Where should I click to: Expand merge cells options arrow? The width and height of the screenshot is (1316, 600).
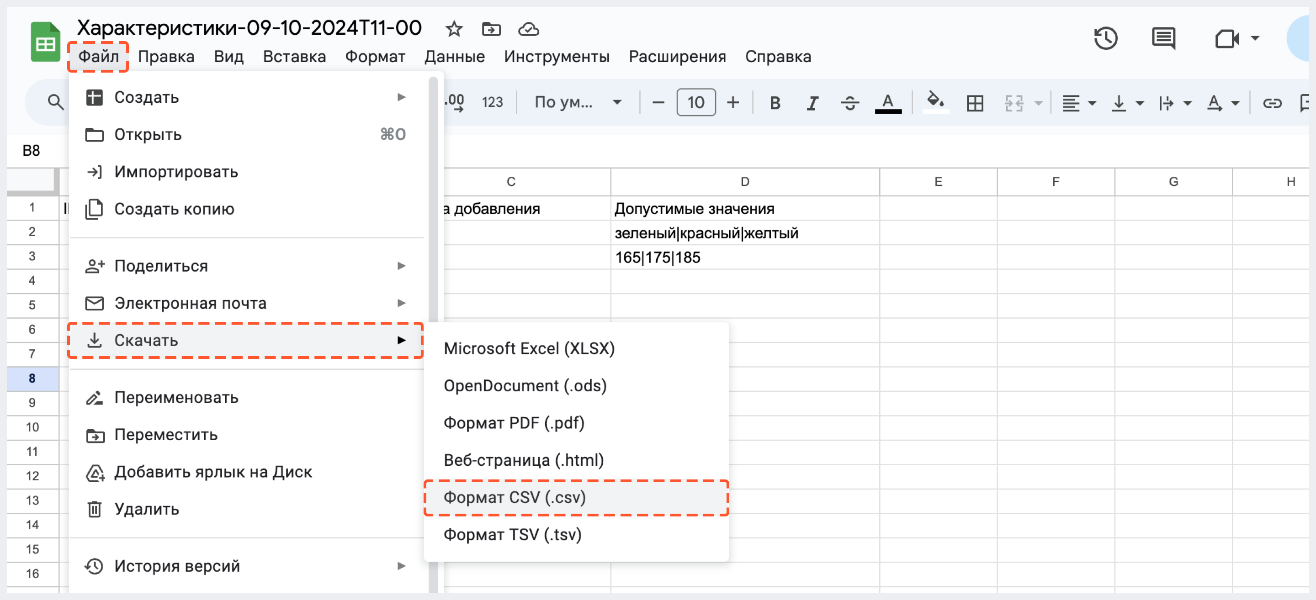[1039, 104]
